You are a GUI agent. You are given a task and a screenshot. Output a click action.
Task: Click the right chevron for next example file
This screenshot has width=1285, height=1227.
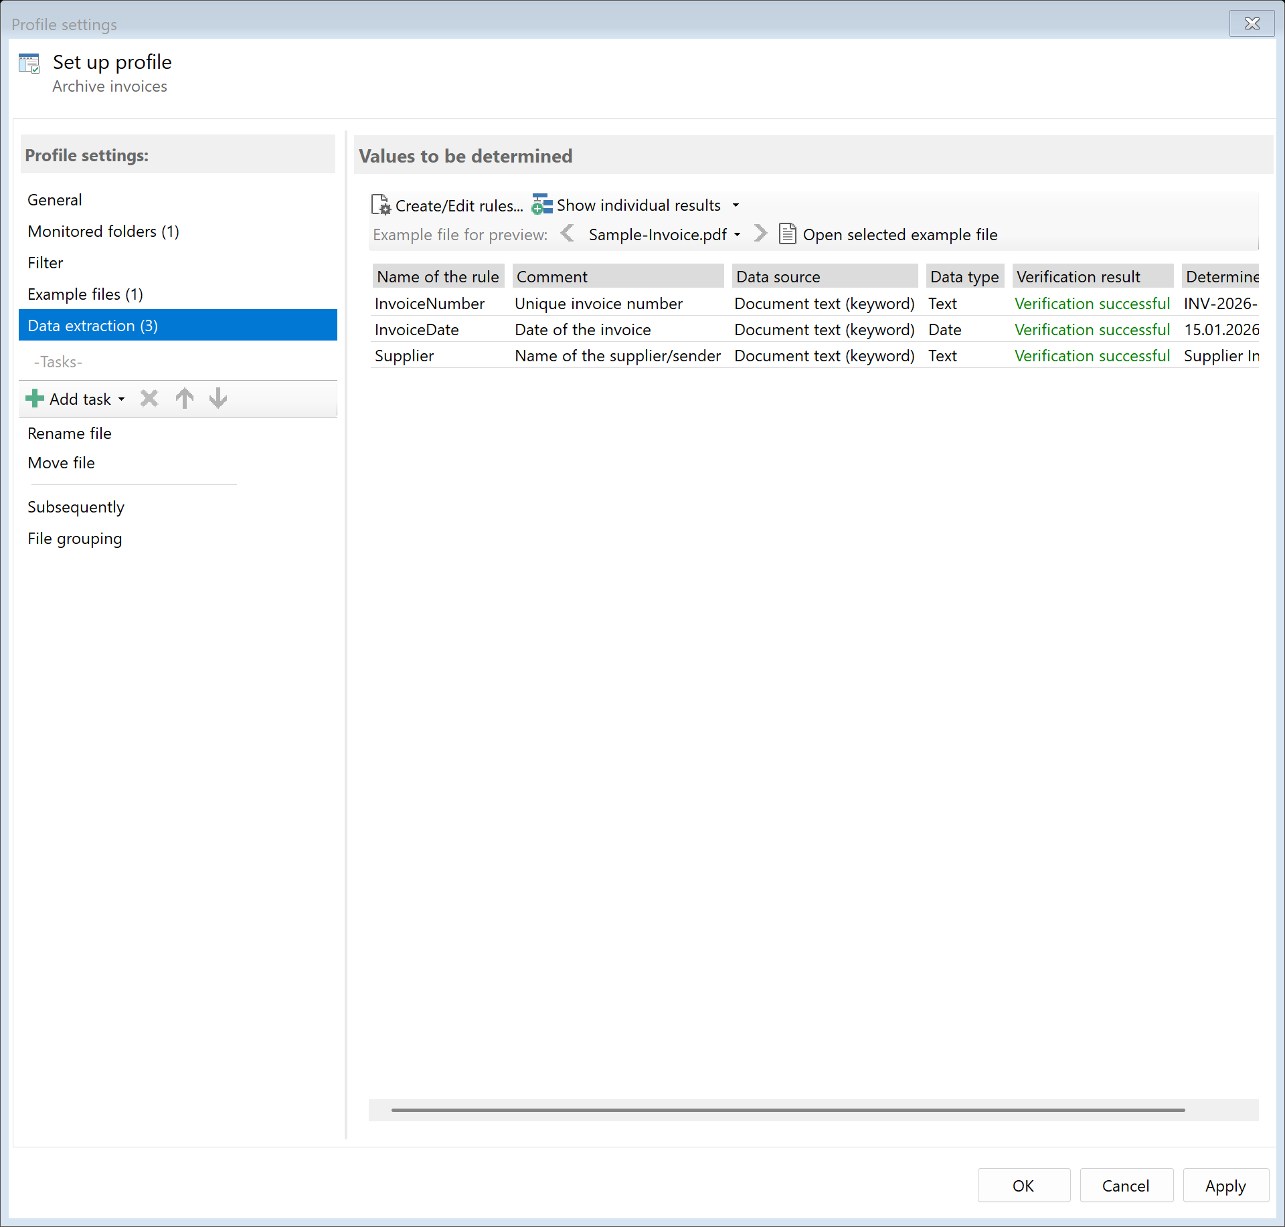[760, 233]
